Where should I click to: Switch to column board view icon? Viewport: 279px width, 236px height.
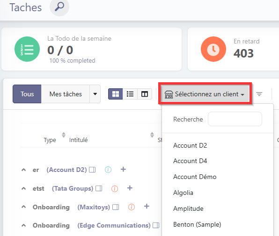pyautogui.click(x=145, y=94)
